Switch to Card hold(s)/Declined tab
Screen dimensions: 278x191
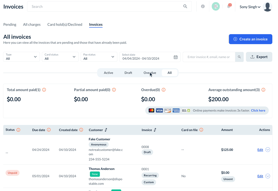pyautogui.click(x=65, y=24)
